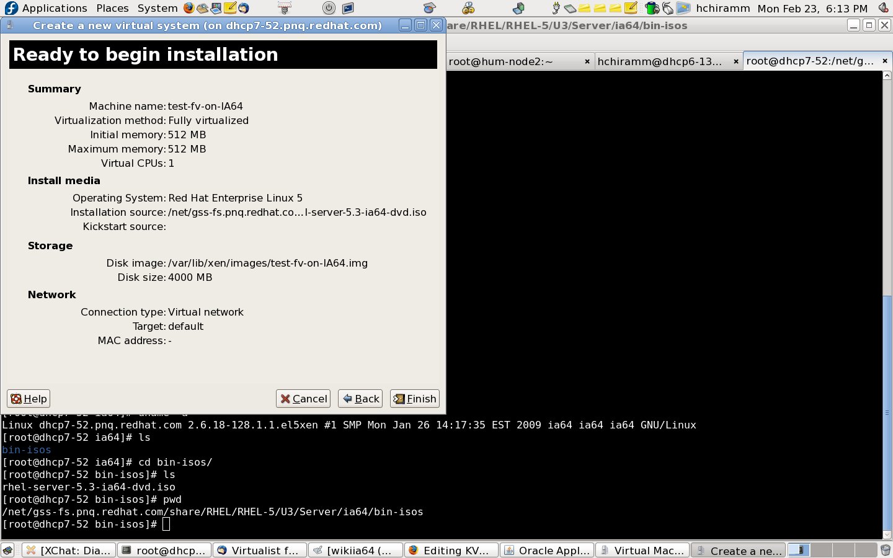893x558 pixels.
Task: Click bin-isos directory name in terminal output
Action: coord(27,449)
